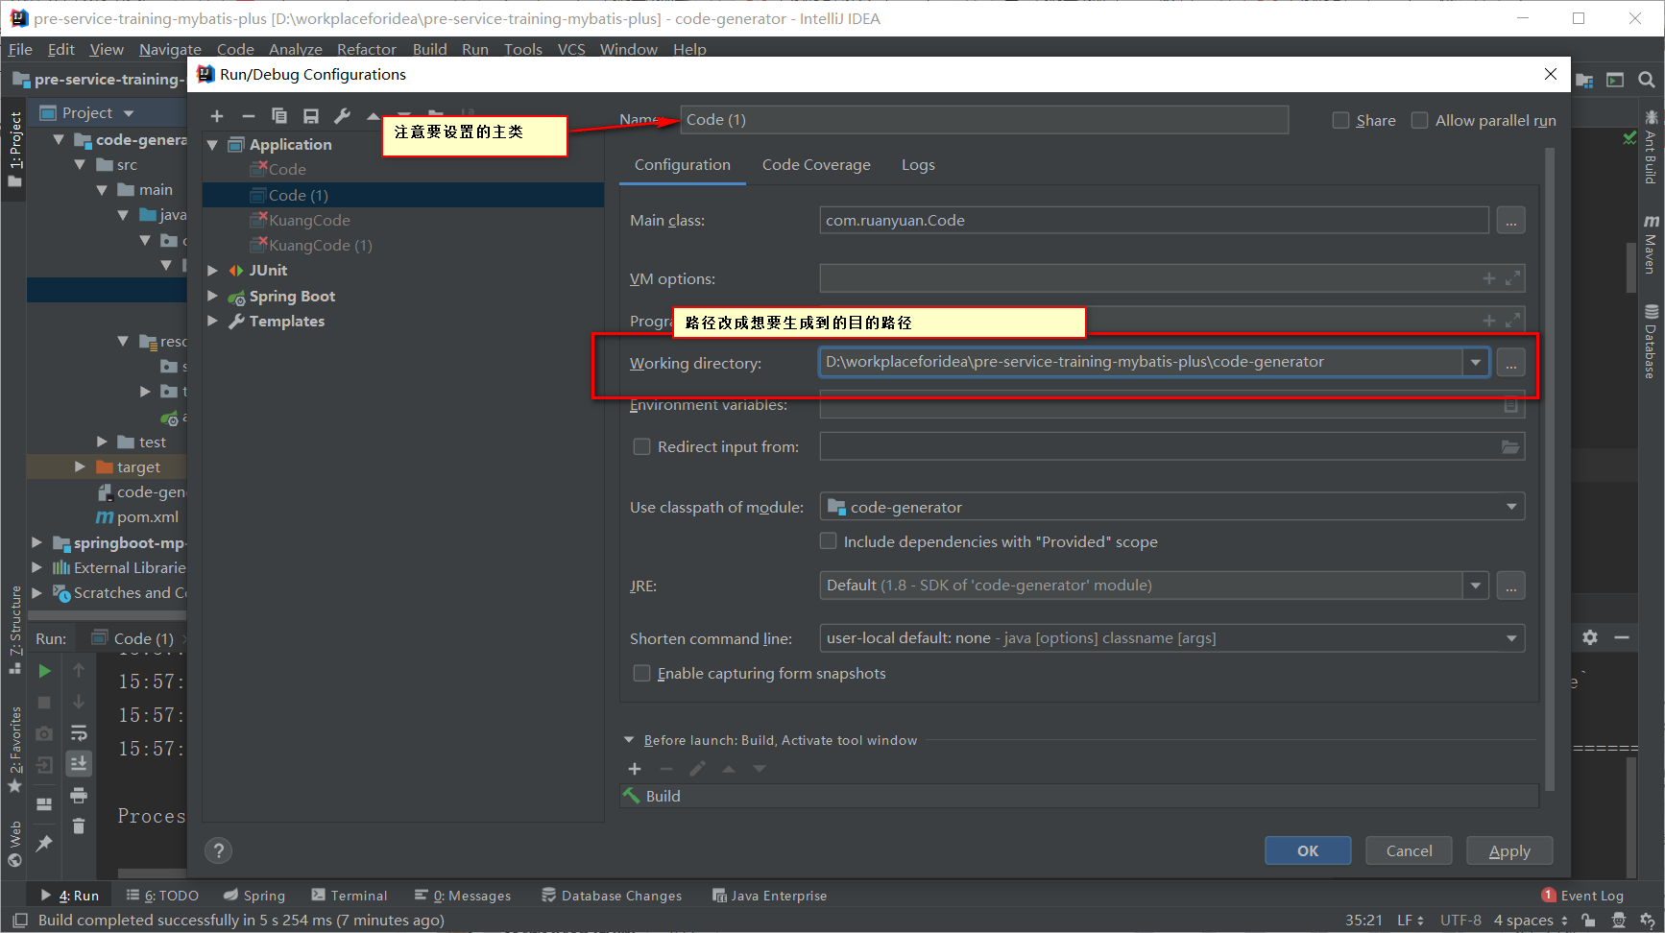Select KuangCode (1) configuration
Image resolution: width=1665 pixels, height=933 pixels.
pos(321,246)
